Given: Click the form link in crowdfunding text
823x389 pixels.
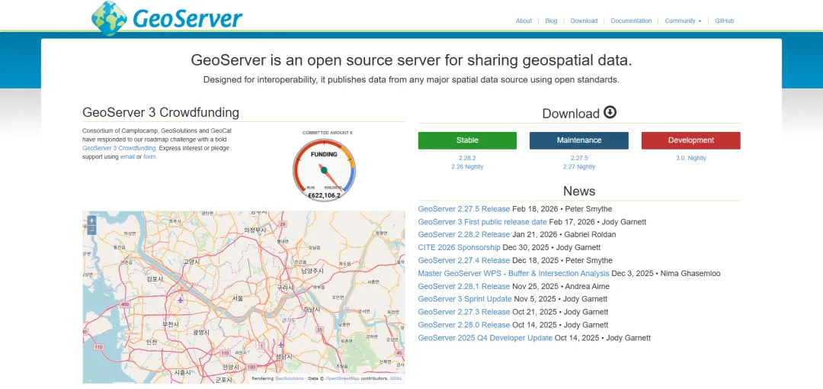Looking at the screenshot, I should tap(149, 156).
